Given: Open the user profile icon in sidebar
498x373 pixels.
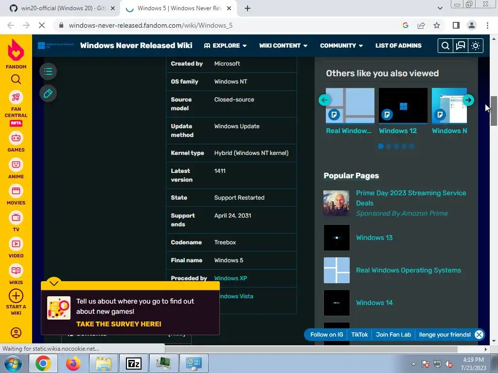Looking at the screenshot, I should (16, 332).
